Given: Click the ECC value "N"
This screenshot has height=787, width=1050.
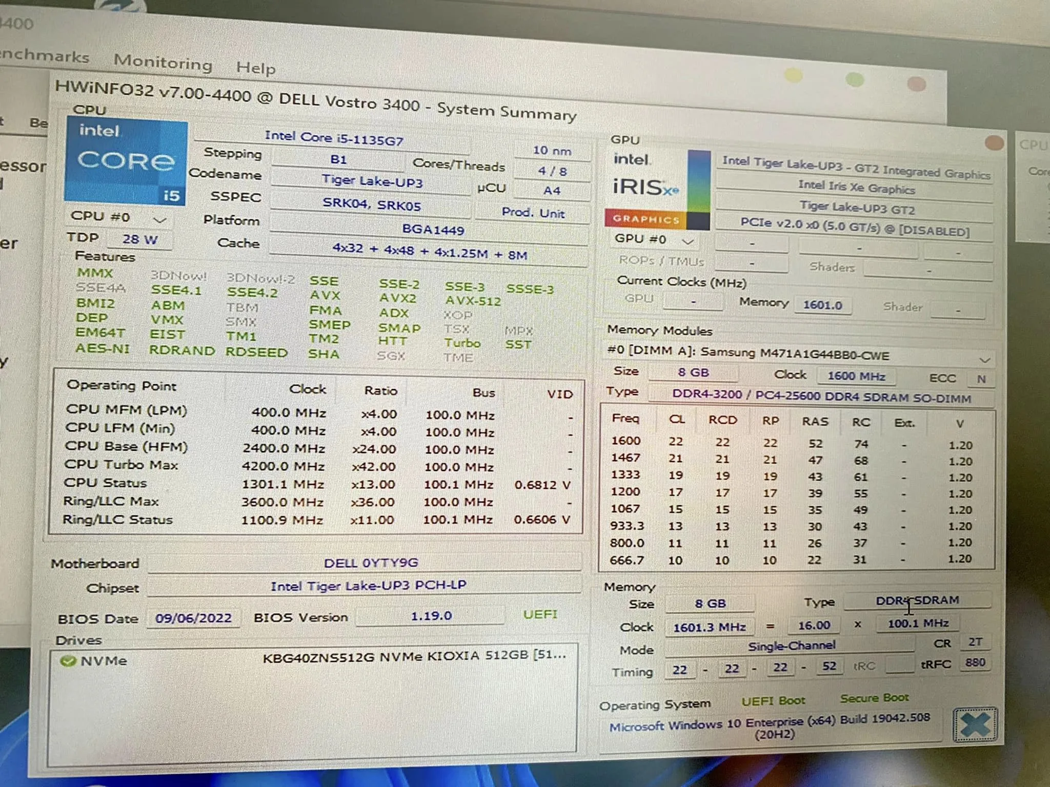Looking at the screenshot, I should pos(981,379).
